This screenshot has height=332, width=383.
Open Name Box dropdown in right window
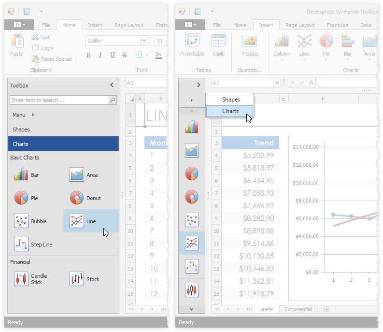(x=277, y=83)
